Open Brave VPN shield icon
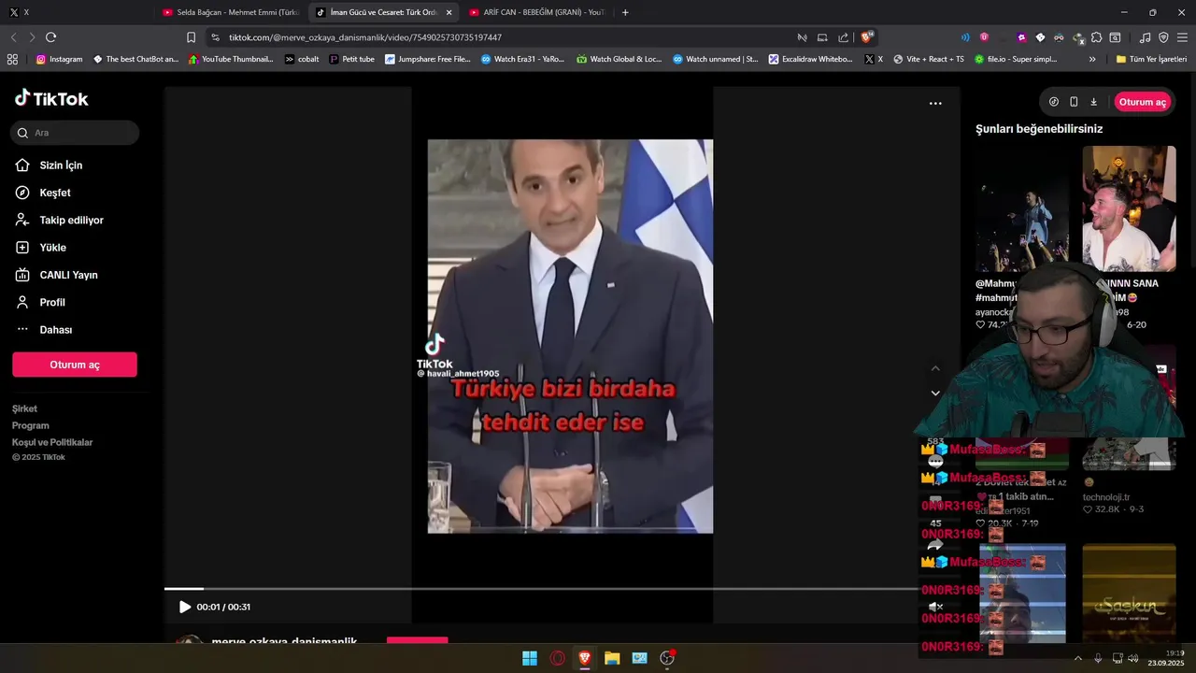This screenshot has width=1196, height=673. point(1163,37)
